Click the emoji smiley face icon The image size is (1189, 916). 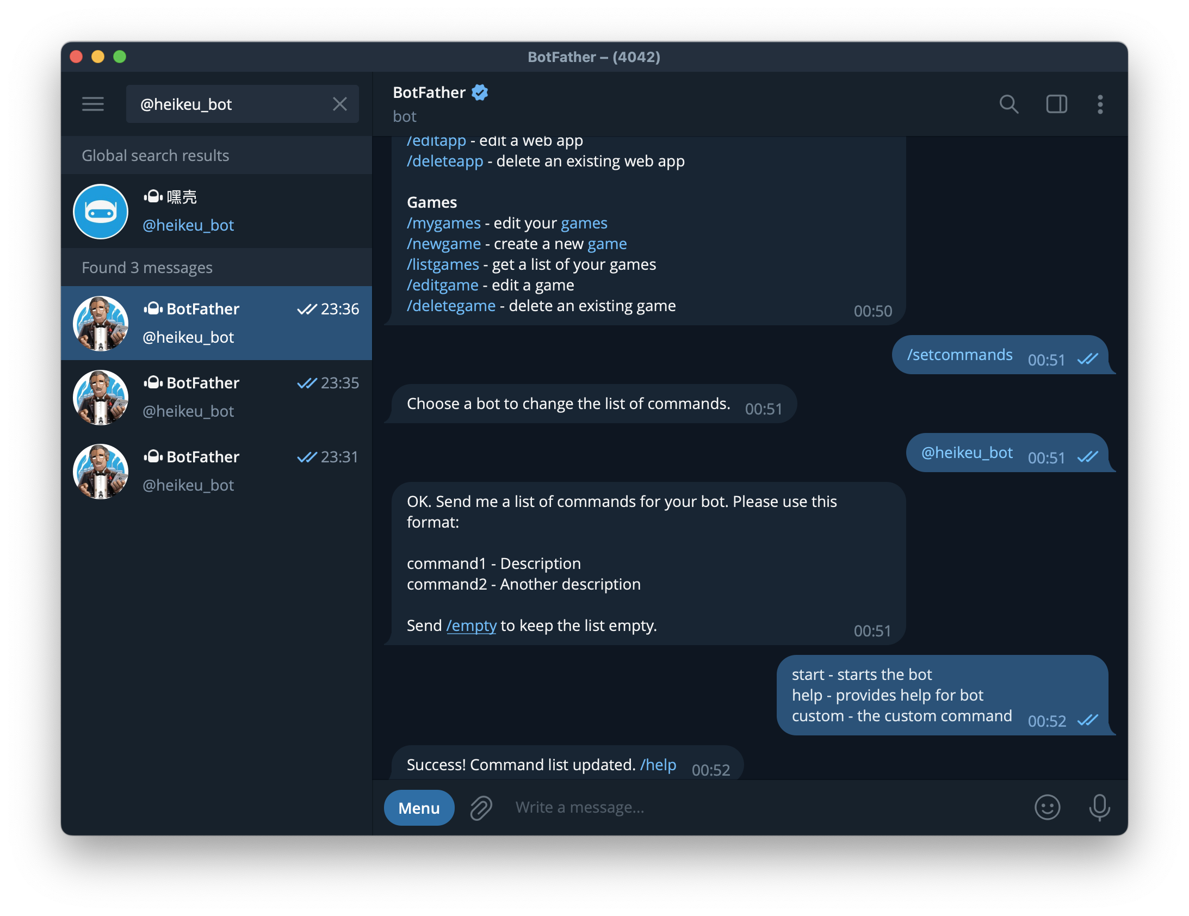point(1048,806)
